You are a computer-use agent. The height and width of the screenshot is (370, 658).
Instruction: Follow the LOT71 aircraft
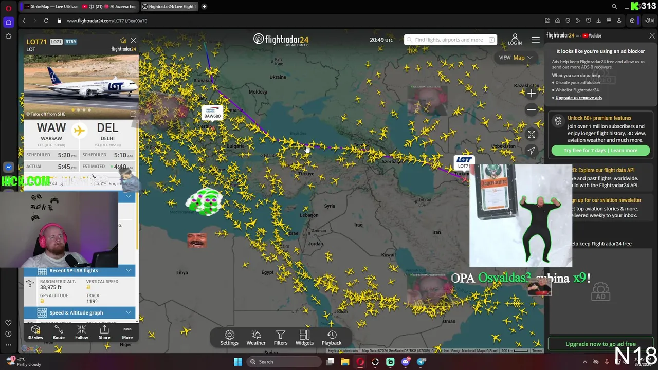click(x=81, y=332)
